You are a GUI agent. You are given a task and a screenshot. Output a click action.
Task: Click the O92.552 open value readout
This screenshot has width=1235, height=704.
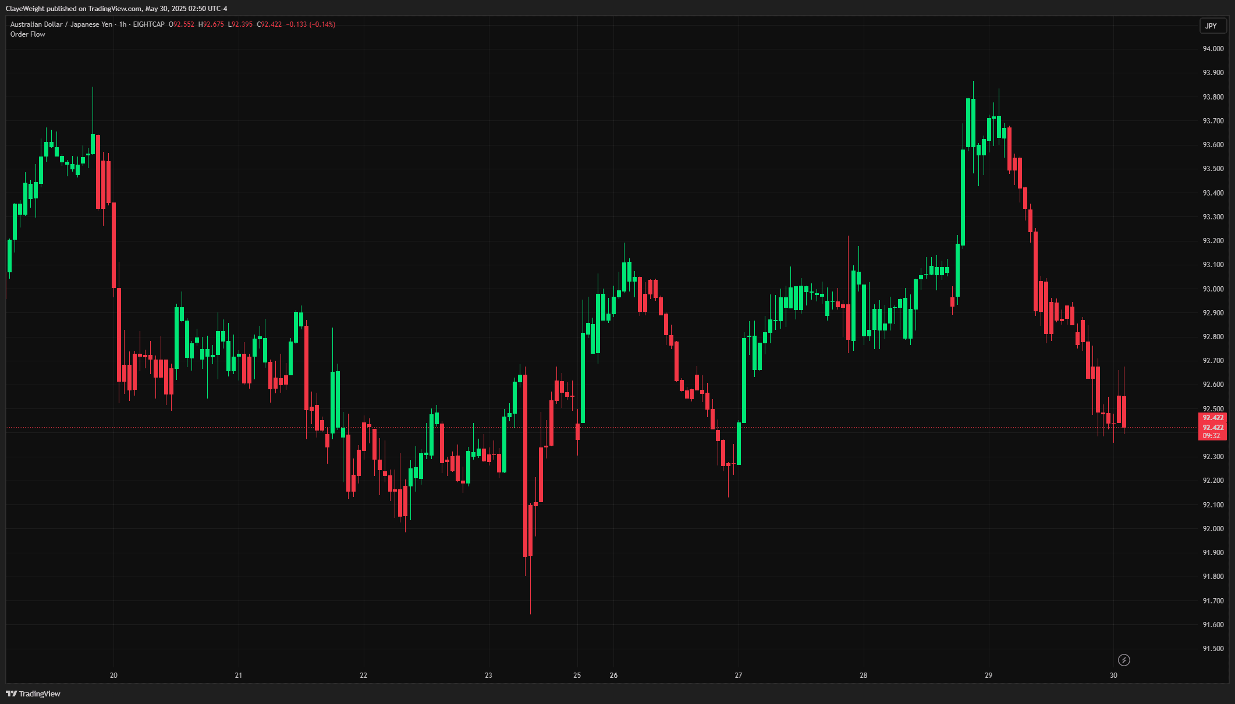coord(182,24)
